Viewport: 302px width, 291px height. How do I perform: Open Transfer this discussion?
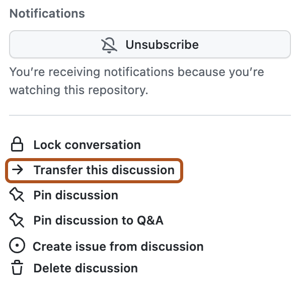104,170
